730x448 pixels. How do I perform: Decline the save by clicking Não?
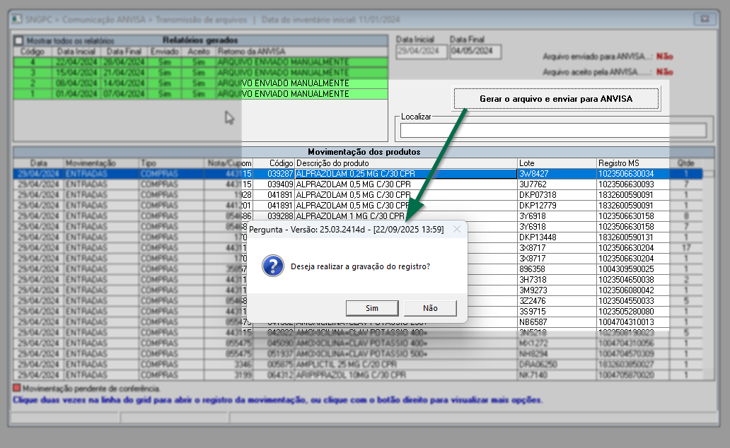tap(430, 308)
